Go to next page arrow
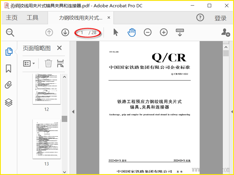The image size is (234, 175). 65,32
